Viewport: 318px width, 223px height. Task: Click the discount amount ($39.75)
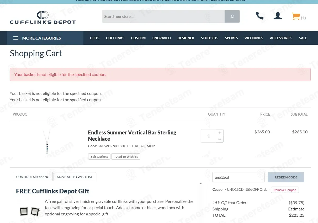pos(296,203)
